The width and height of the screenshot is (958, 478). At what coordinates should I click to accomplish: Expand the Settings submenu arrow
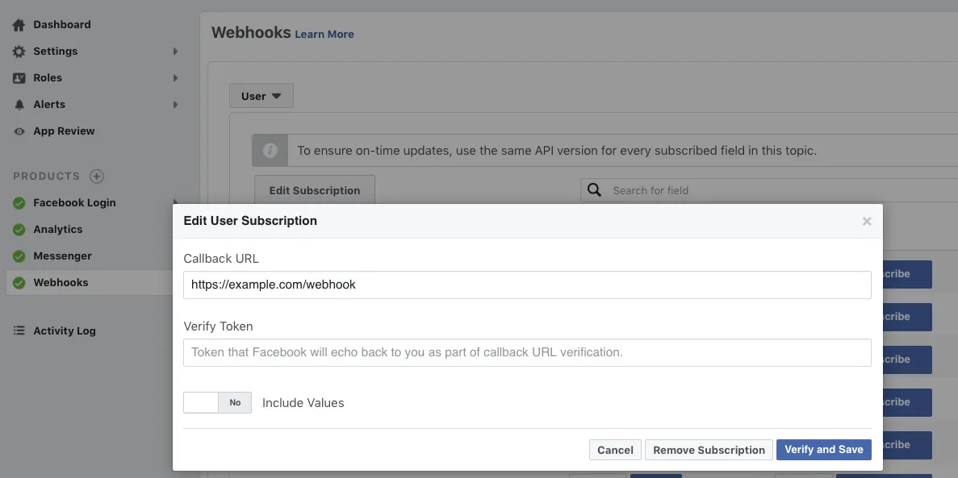point(175,52)
